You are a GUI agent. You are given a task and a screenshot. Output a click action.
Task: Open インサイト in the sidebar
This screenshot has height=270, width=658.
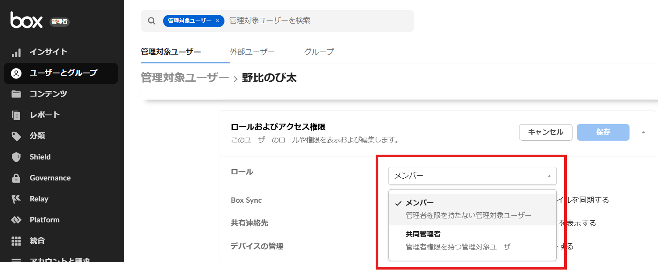point(61,52)
